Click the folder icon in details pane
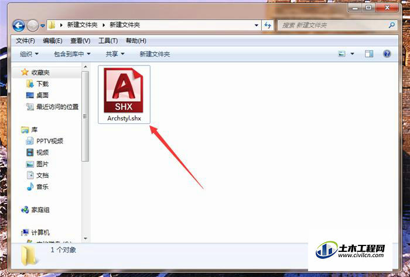The height and width of the screenshot is (277, 410). [29, 255]
